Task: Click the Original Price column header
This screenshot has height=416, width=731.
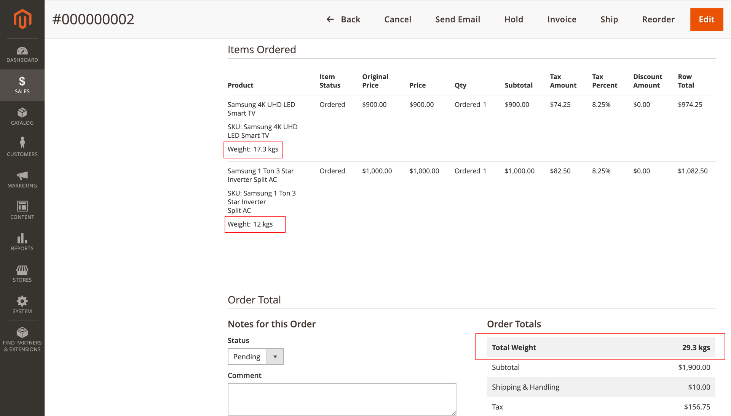Action: pos(375,81)
